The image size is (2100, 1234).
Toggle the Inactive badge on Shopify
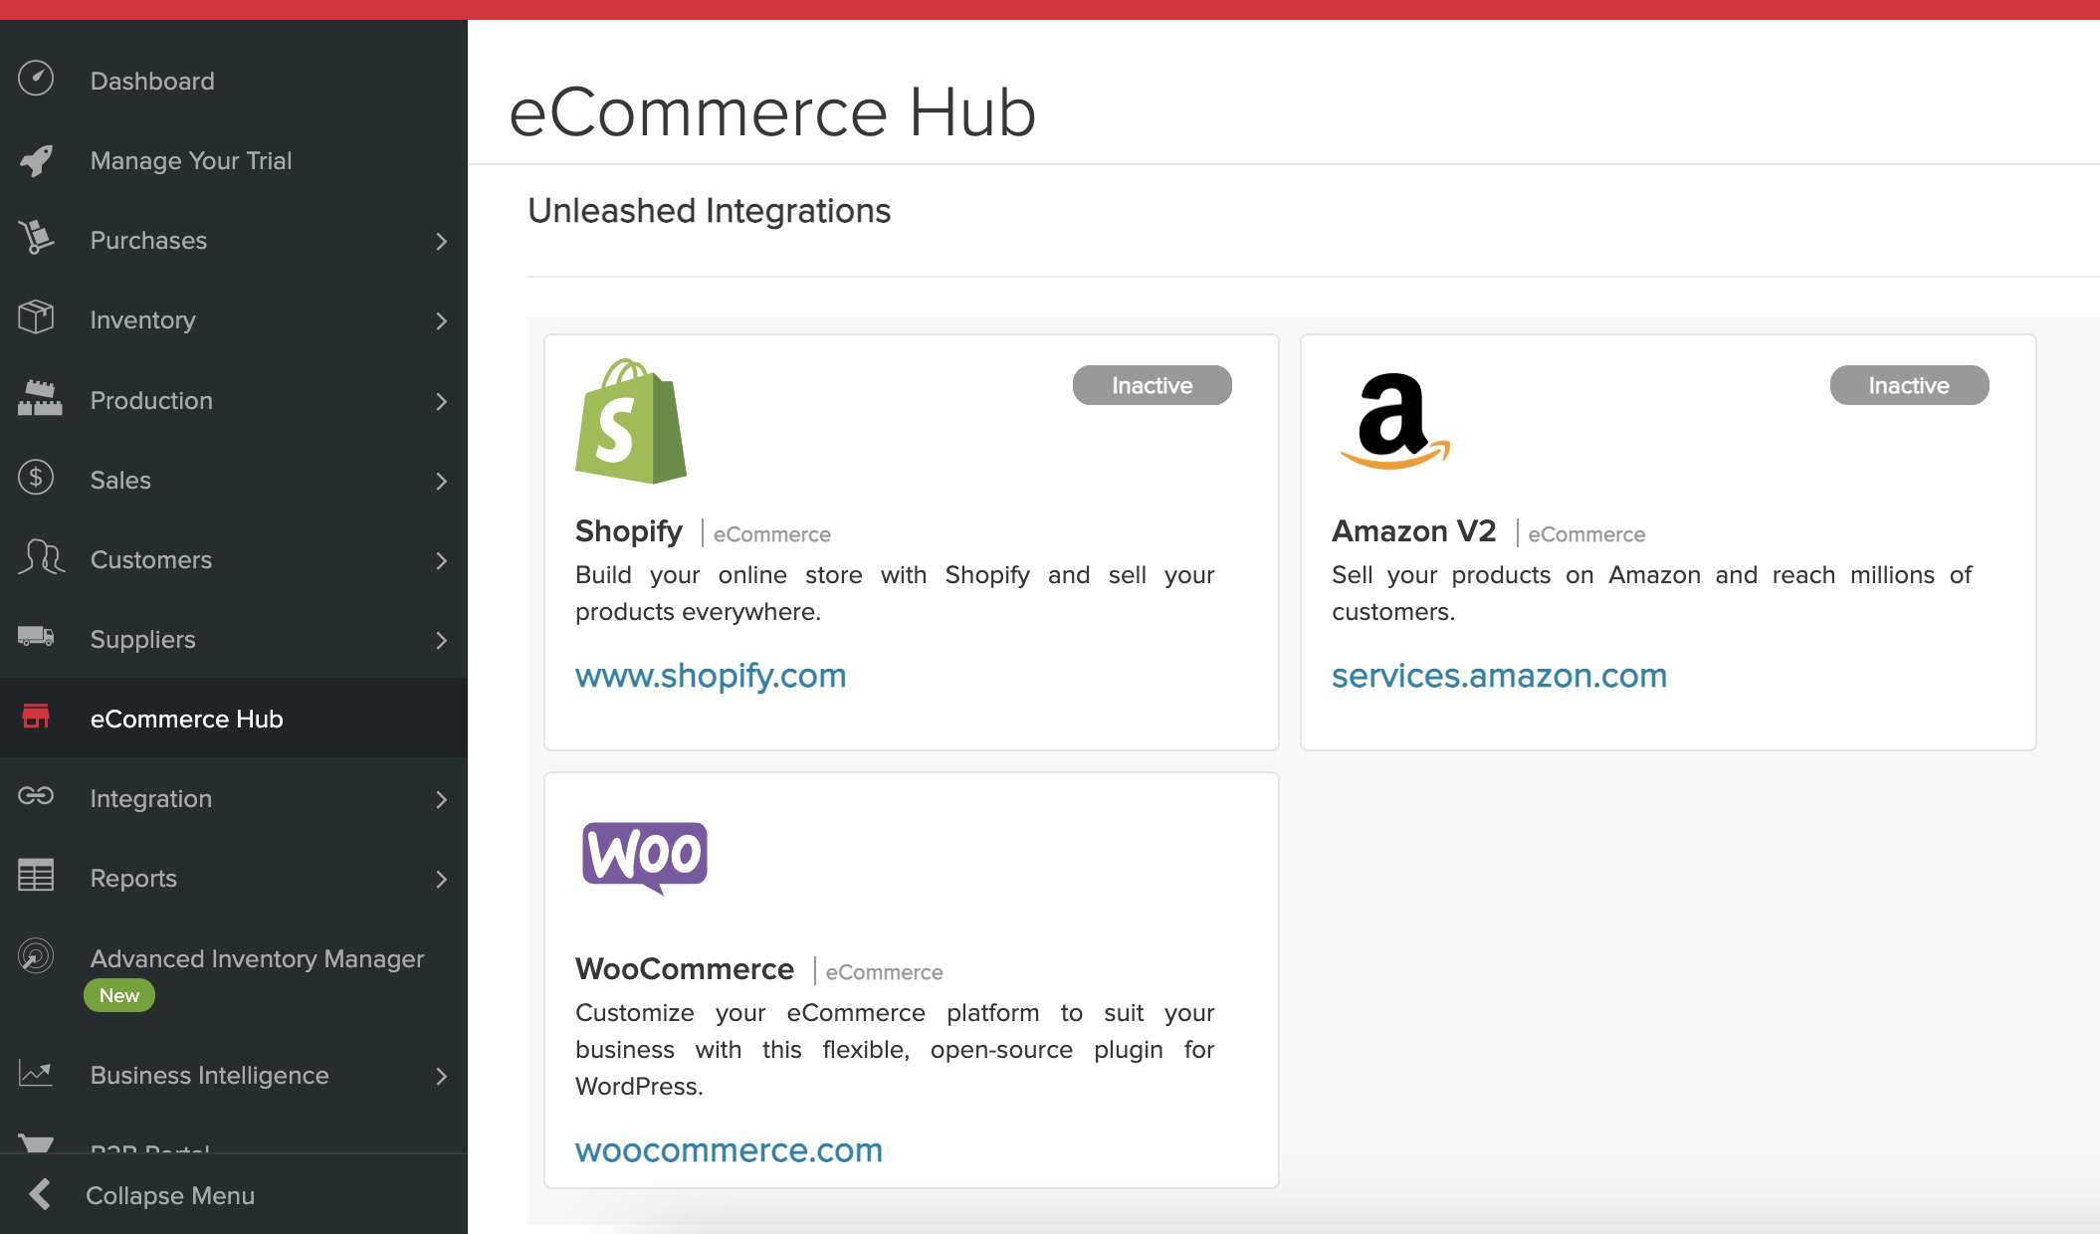[x=1152, y=385]
